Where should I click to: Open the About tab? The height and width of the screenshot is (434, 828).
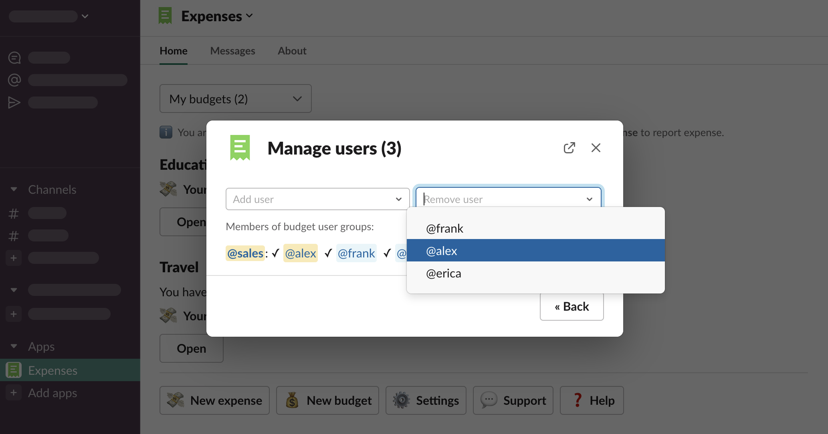point(292,51)
